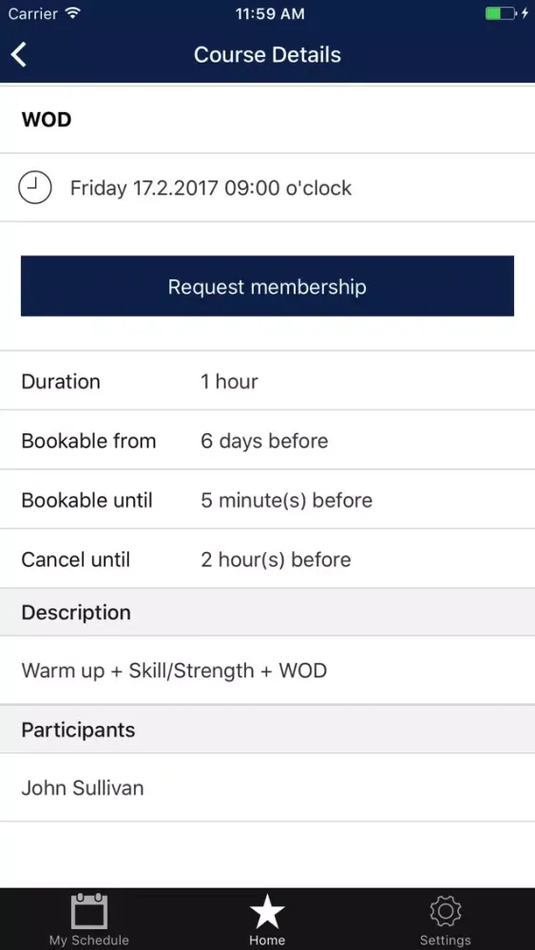Tap the Course Details header title
This screenshot has width=535, height=950.
pyautogui.click(x=267, y=54)
